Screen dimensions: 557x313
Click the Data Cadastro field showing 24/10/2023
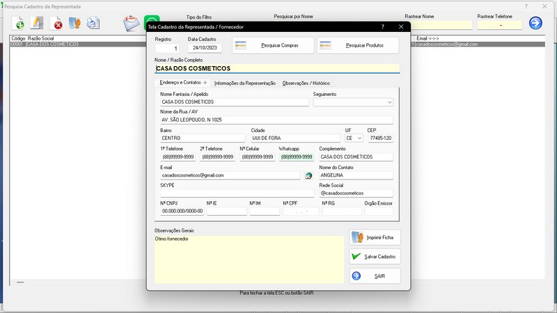point(205,48)
